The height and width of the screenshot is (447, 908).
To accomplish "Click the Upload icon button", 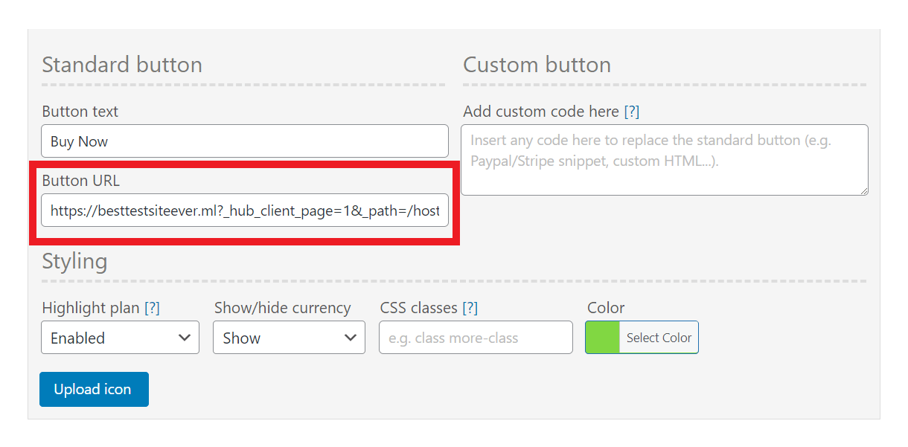I will point(94,389).
